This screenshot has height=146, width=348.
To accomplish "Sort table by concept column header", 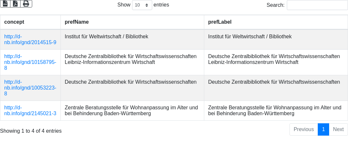I will coord(14,22).
